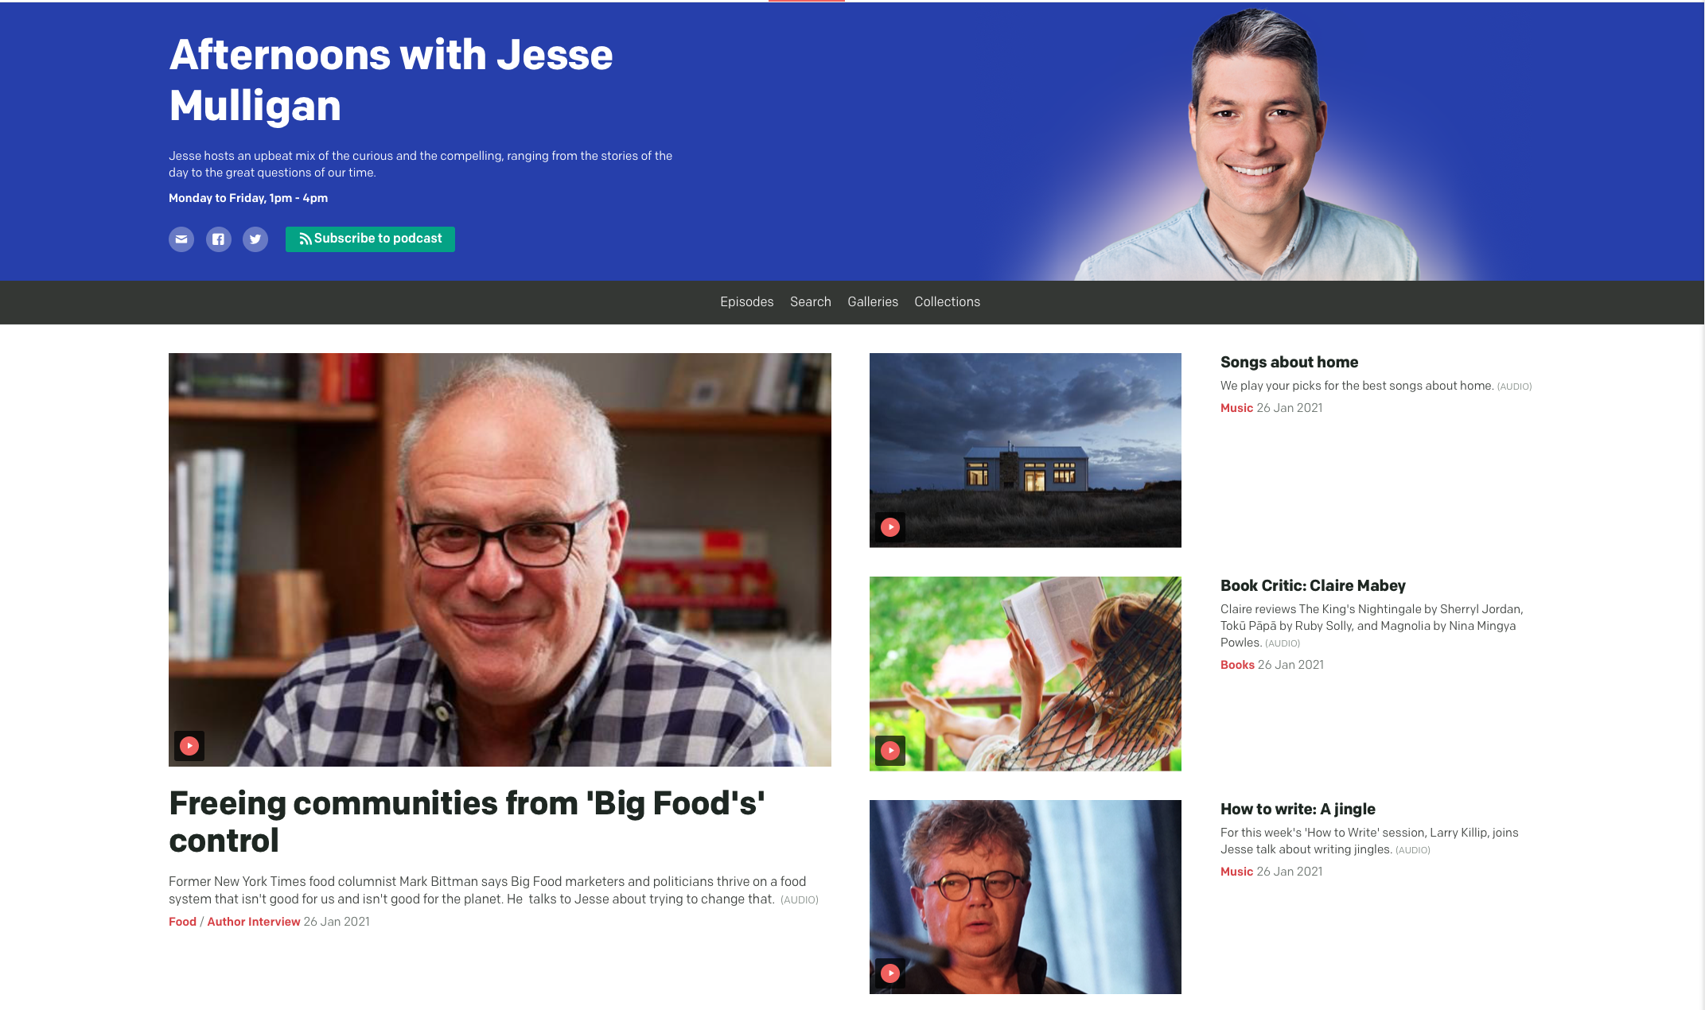
Task: Open the Galleries section
Action: (x=873, y=302)
